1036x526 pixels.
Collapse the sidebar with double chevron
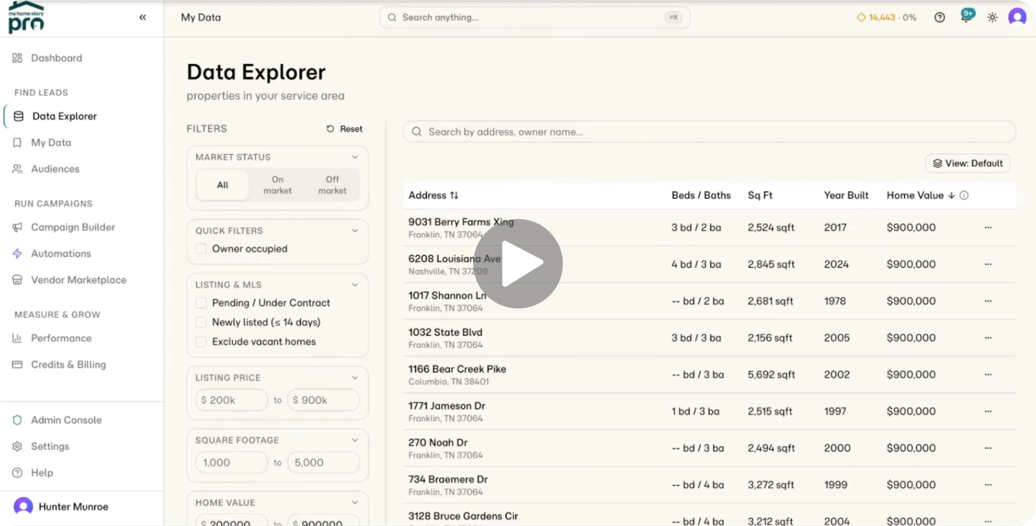click(142, 17)
